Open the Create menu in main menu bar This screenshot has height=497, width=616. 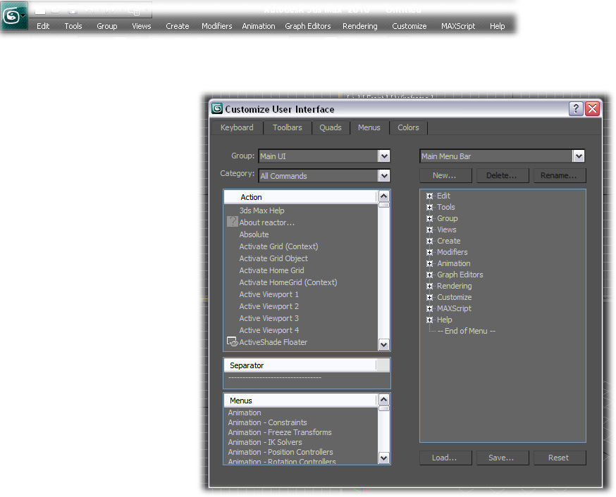pyautogui.click(x=177, y=26)
